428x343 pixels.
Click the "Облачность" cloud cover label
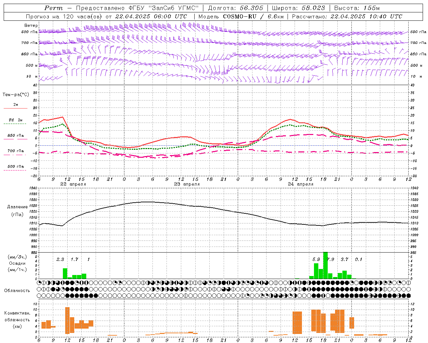[x=17, y=291]
